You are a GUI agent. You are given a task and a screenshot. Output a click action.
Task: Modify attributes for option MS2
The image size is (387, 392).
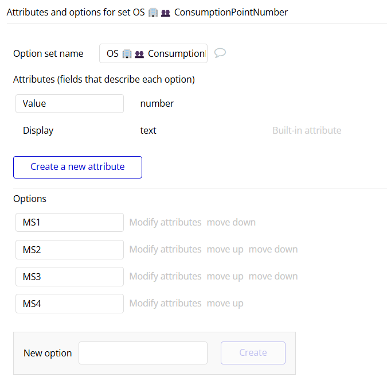165,250
